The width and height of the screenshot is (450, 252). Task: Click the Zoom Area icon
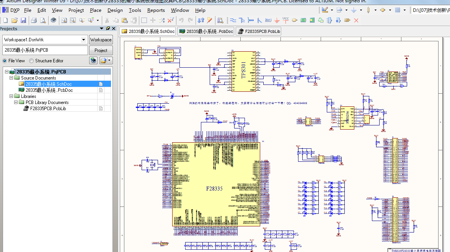coord(73,20)
